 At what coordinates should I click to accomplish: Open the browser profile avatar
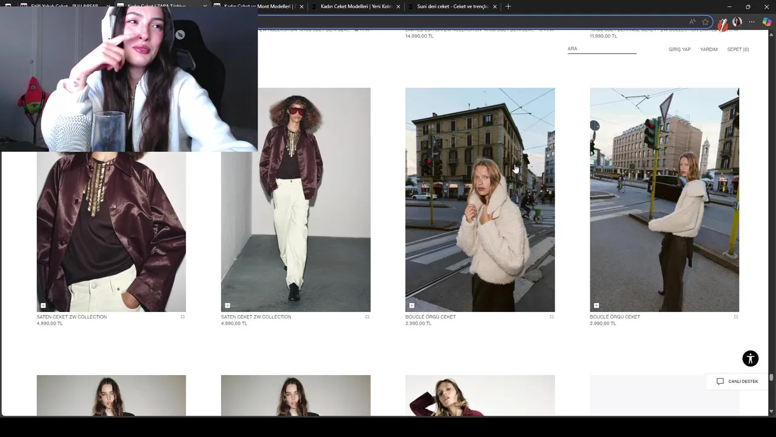(737, 22)
